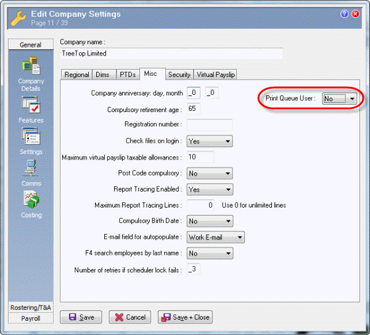
Task: Click the company anniversary month field
Action: (x=212, y=93)
